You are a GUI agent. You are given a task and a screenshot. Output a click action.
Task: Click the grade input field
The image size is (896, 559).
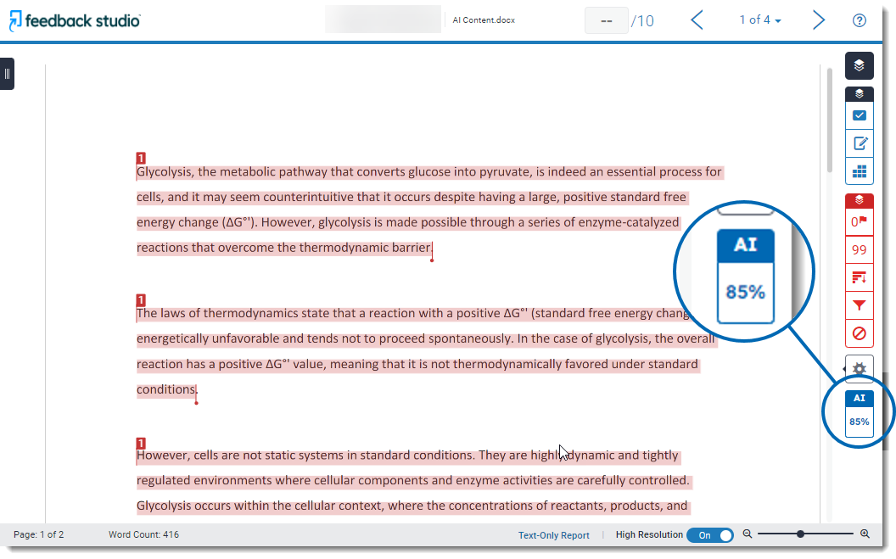pos(606,20)
